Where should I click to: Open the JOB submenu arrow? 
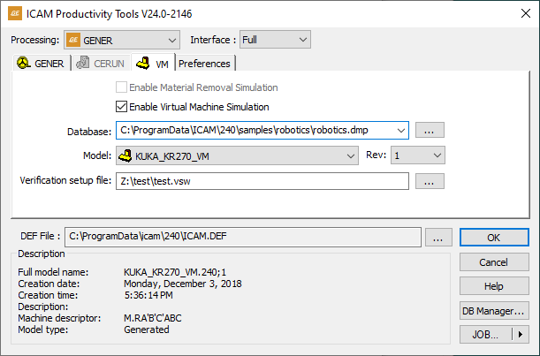(521, 334)
